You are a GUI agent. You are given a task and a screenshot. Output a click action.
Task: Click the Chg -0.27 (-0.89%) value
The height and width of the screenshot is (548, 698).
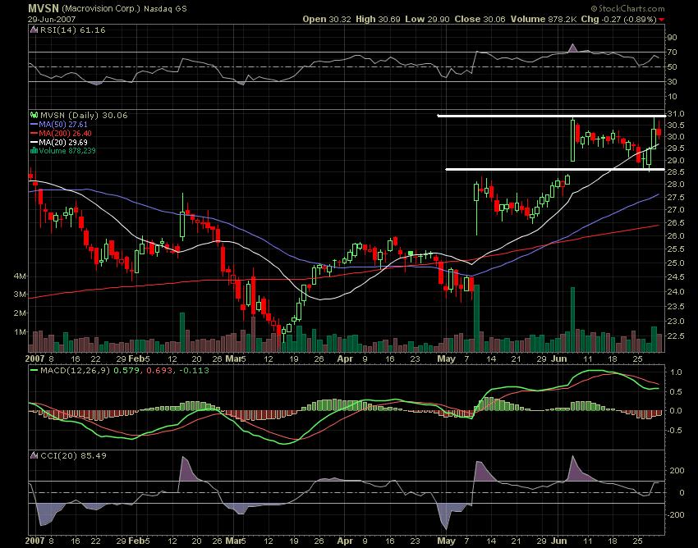618,19
